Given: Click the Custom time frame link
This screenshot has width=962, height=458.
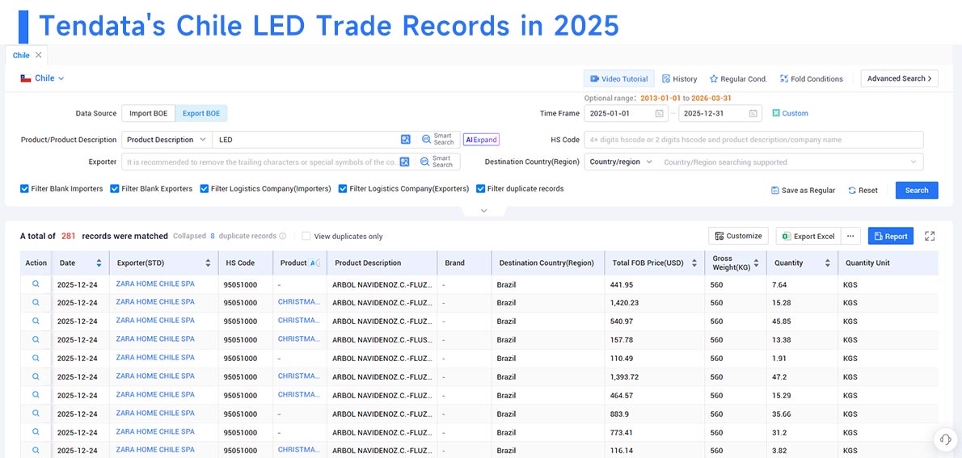Looking at the screenshot, I should tap(791, 113).
